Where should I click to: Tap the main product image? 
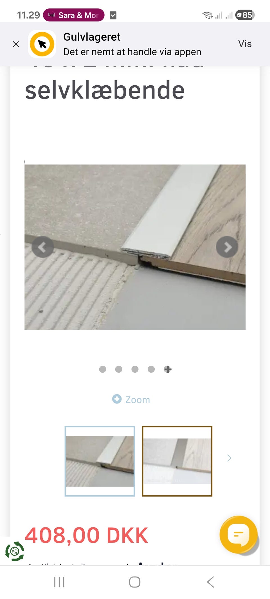135,247
